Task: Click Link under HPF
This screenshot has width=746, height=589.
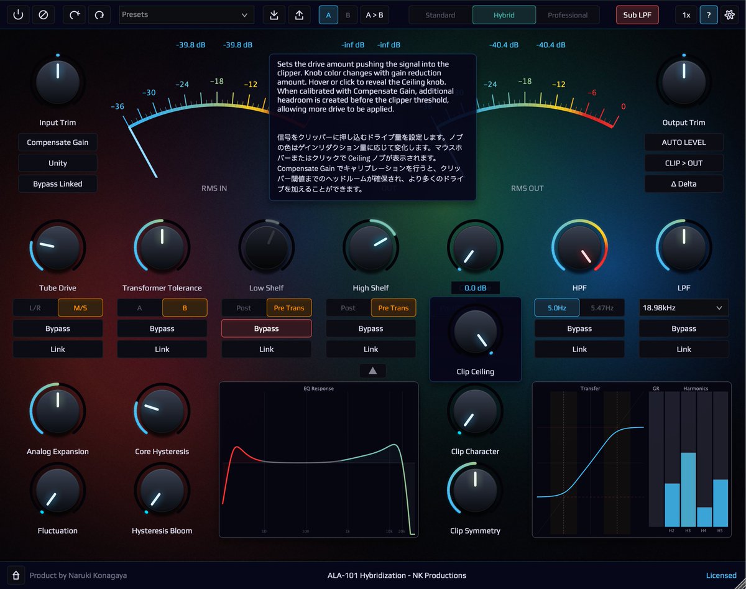Action: pos(579,349)
